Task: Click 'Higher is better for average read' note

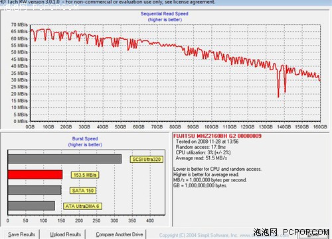Action: pos(207,175)
